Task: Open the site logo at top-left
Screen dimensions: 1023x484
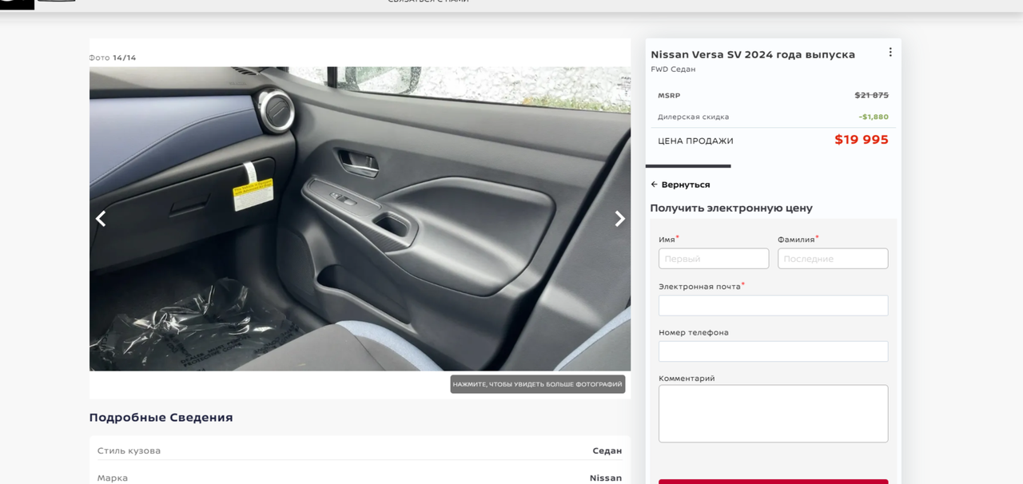Action: 17,4
